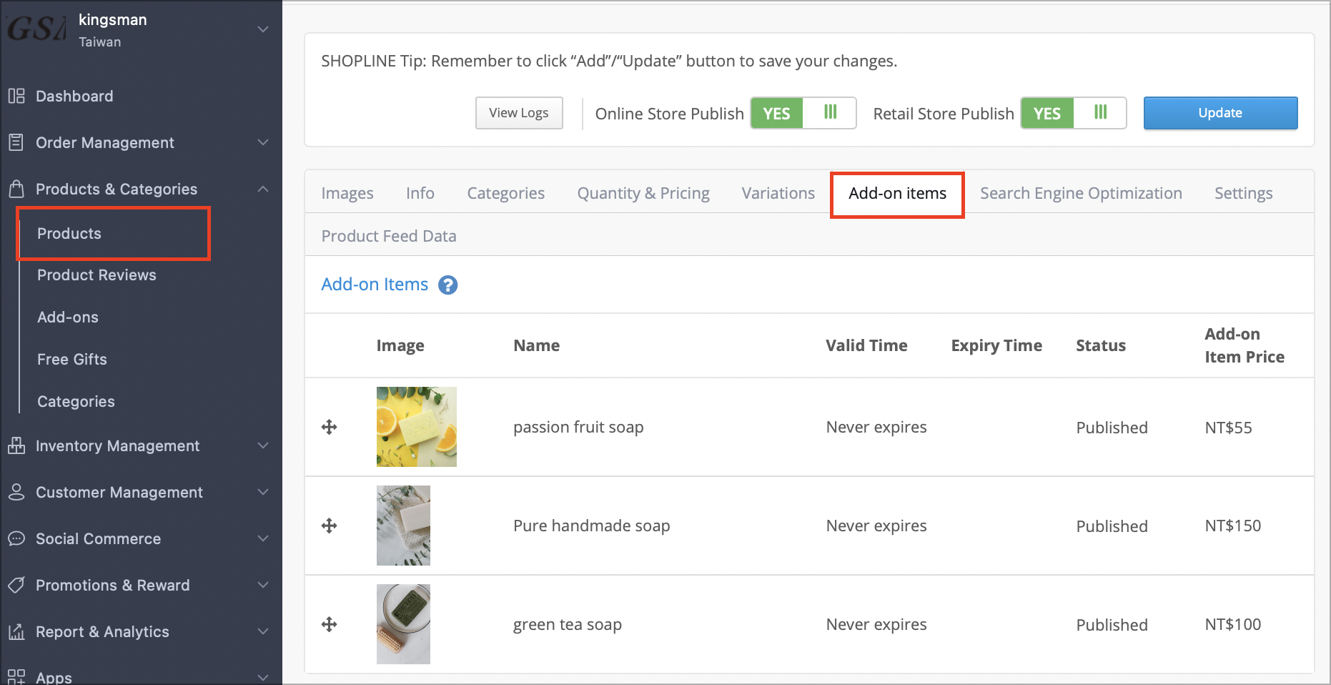The image size is (1331, 685).
Task: Open Free Gifts in the sidebar
Action: pyautogui.click(x=72, y=360)
